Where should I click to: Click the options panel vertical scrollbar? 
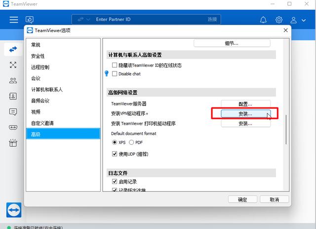click(286, 130)
